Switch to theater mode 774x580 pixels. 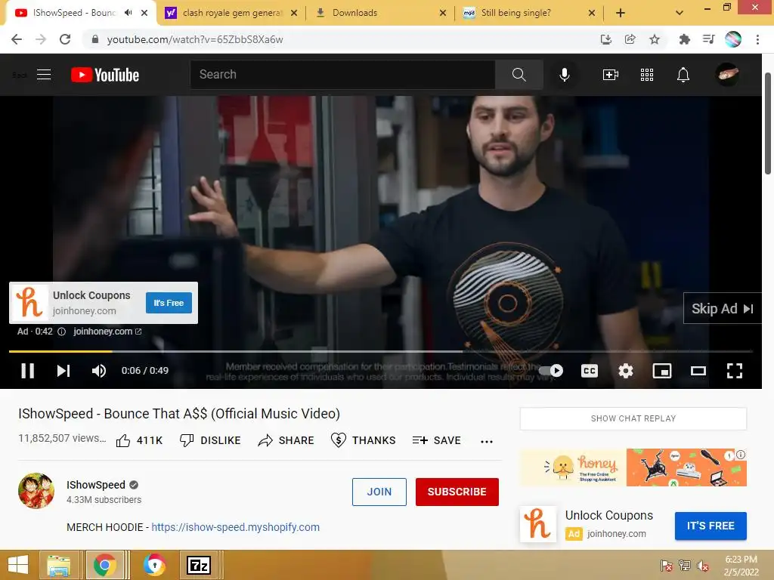click(698, 370)
